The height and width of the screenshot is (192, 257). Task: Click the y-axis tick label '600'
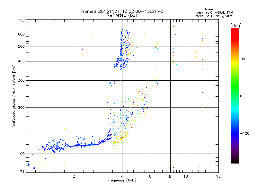tap(21, 34)
